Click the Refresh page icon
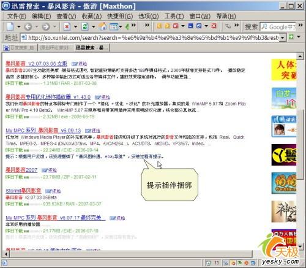The image size is (306, 268). pyautogui.click(x=84, y=26)
